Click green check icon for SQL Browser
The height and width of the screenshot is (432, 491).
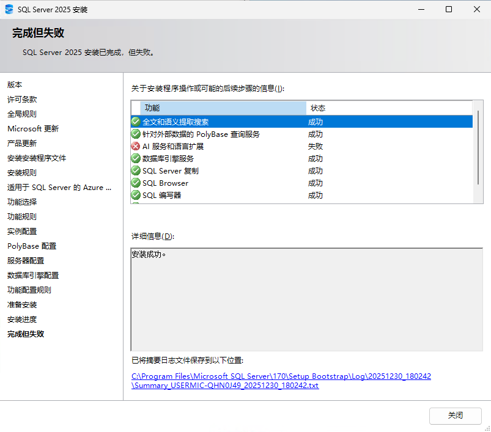click(136, 183)
